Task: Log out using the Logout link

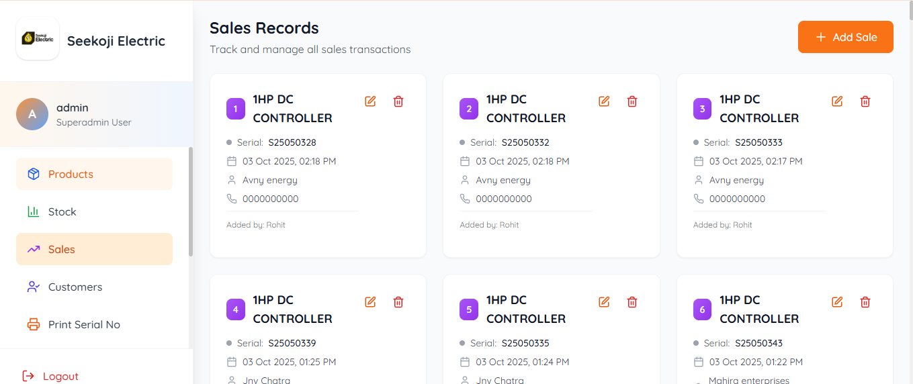Action: click(x=50, y=376)
